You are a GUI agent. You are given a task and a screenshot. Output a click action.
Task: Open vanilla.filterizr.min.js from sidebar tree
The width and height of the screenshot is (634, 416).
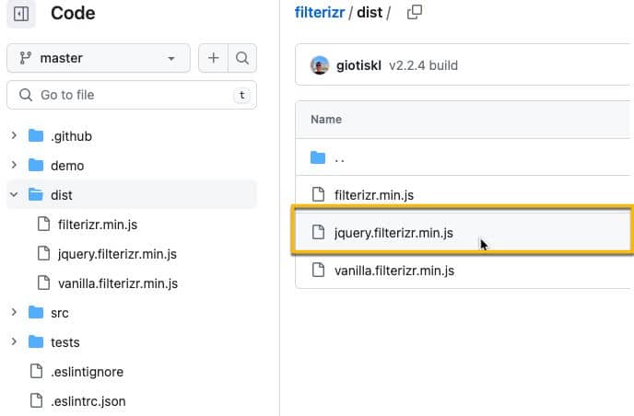[x=117, y=283]
